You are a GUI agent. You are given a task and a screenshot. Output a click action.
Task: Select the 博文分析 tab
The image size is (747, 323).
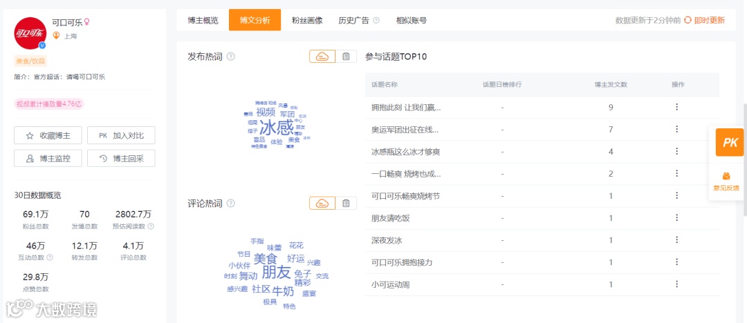click(x=255, y=20)
